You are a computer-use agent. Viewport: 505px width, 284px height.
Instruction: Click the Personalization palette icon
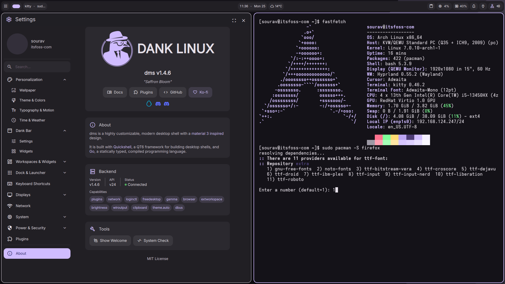click(x=10, y=80)
